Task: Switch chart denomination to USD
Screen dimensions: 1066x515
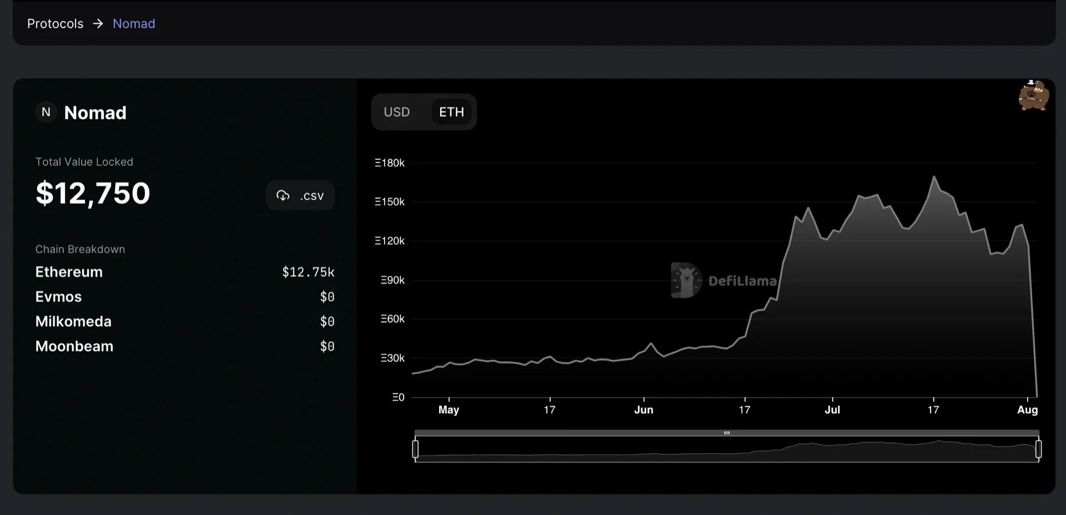Action: point(397,112)
